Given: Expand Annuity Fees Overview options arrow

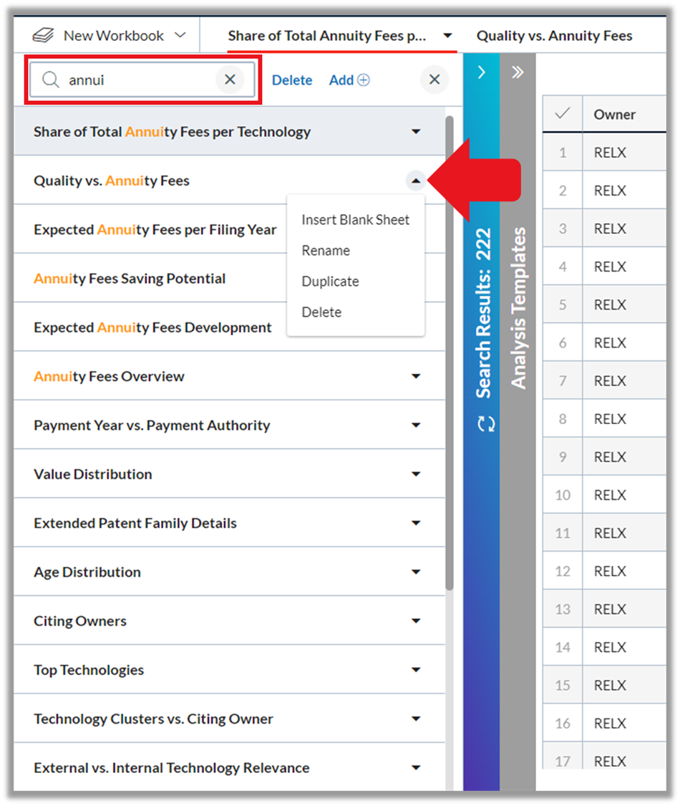Looking at the screenshot, I should [416, 376].
